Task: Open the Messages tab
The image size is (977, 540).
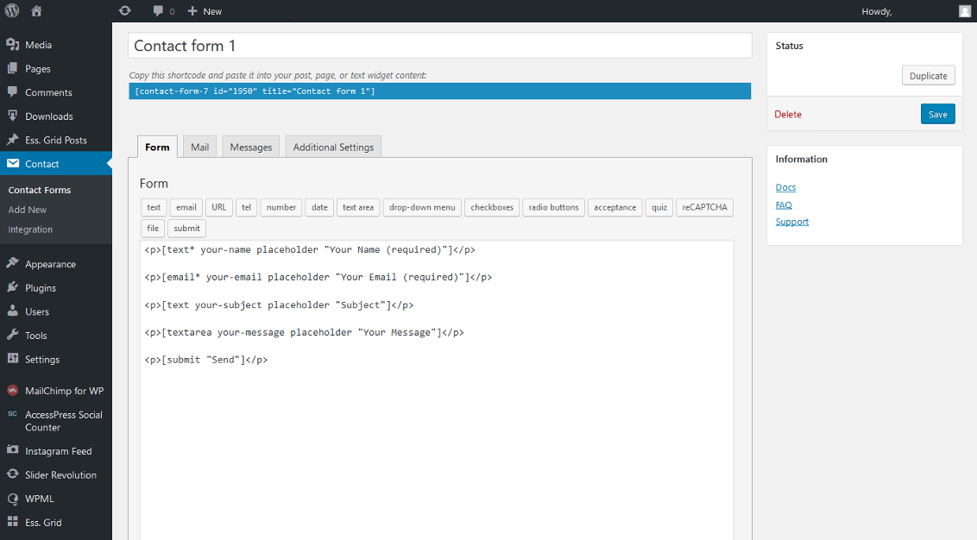Action: coord(251,148)
